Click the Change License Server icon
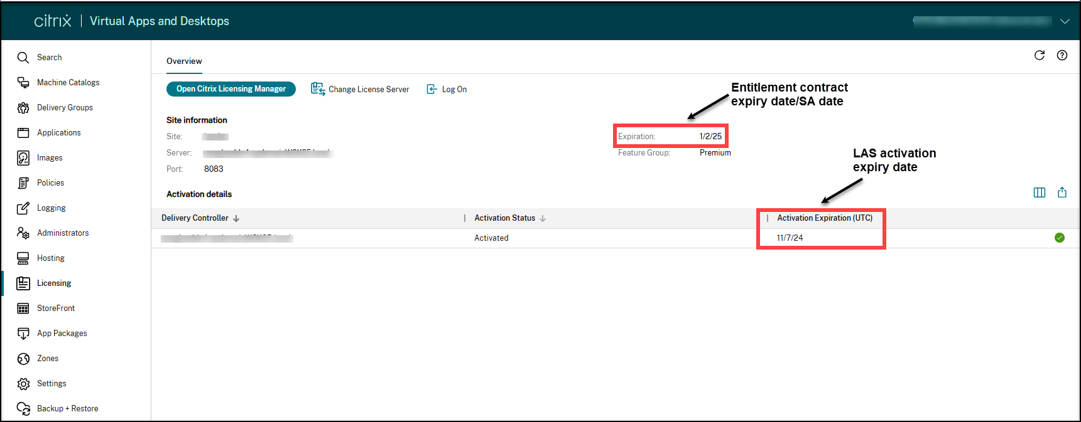Screen dimensions: 1081x422 point(318,89)
